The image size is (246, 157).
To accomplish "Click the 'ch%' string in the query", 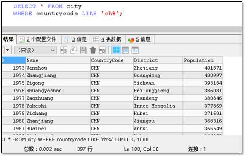I will coord(110,14).
